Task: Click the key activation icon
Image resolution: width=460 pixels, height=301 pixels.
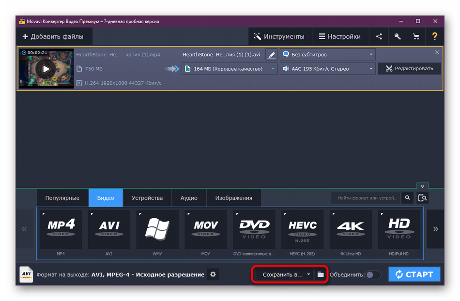Action: 398,36
